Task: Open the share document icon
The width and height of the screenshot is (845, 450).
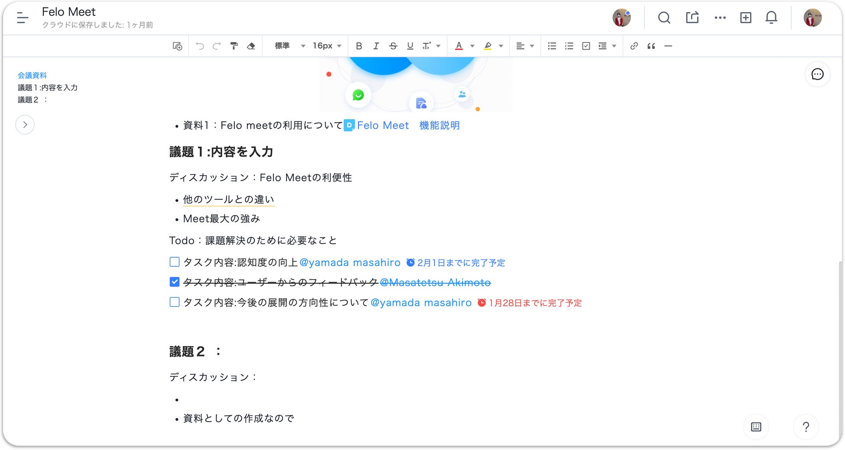Action: point(692,18)
